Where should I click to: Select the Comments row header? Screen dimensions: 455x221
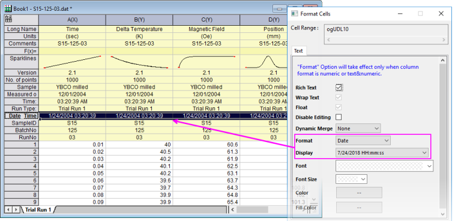[x=22, y=44]
